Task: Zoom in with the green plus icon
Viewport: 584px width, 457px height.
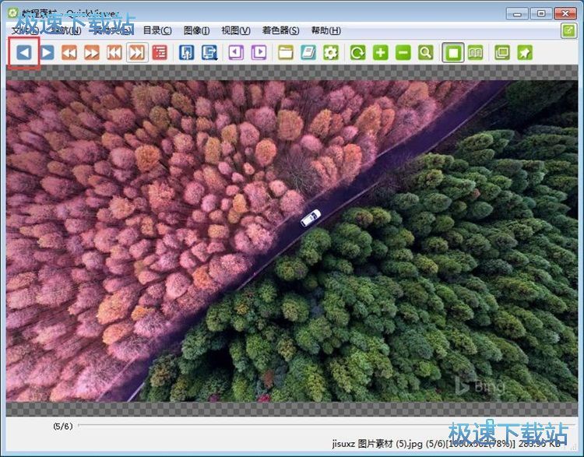Action: click(380, 53)
